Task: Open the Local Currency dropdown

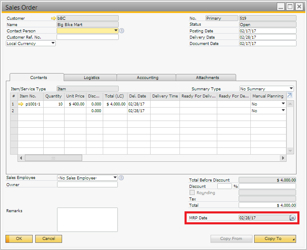Action: (53, 43)
